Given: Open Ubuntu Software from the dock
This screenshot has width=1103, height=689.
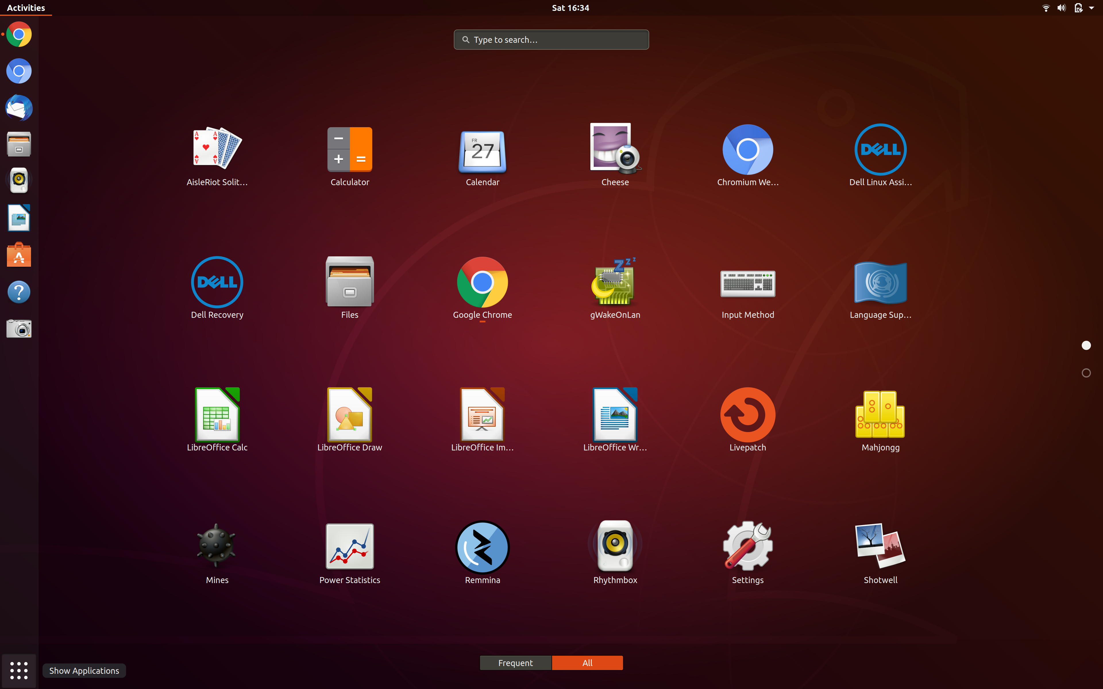Looking at the screenshot, I should click(19, 255).
